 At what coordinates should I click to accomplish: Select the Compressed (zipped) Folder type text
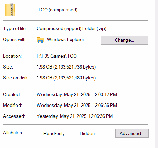71,28
